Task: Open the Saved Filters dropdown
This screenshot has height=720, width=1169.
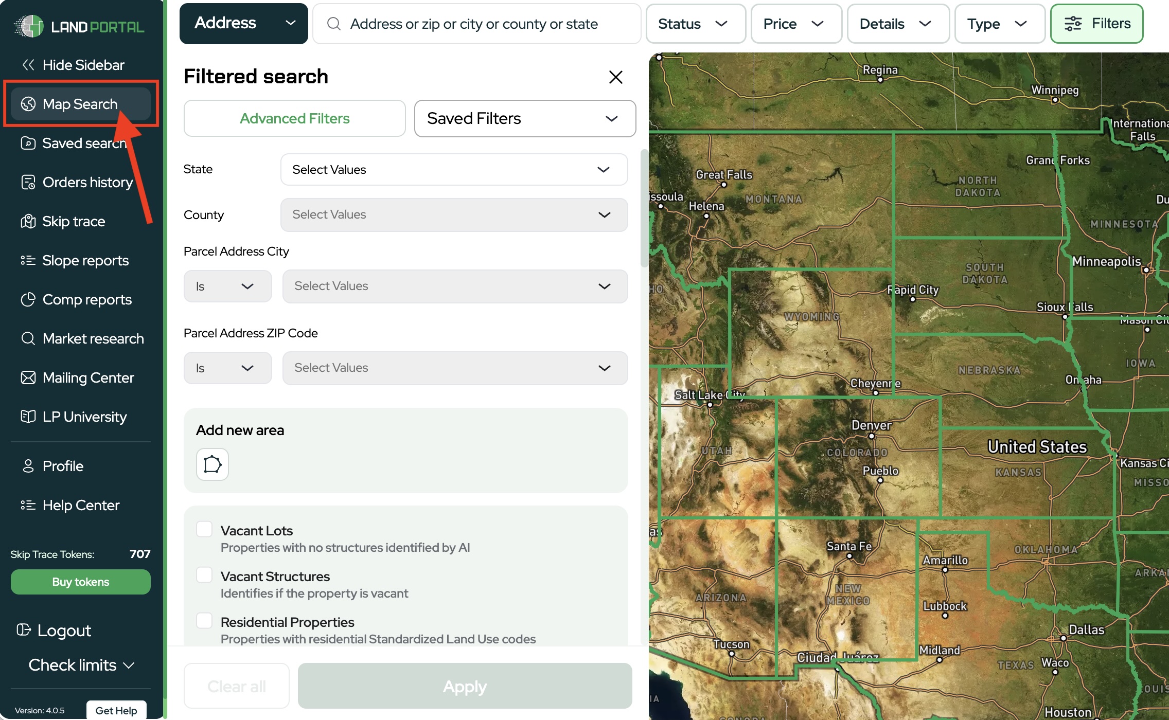Action: (x=525, y=119)
